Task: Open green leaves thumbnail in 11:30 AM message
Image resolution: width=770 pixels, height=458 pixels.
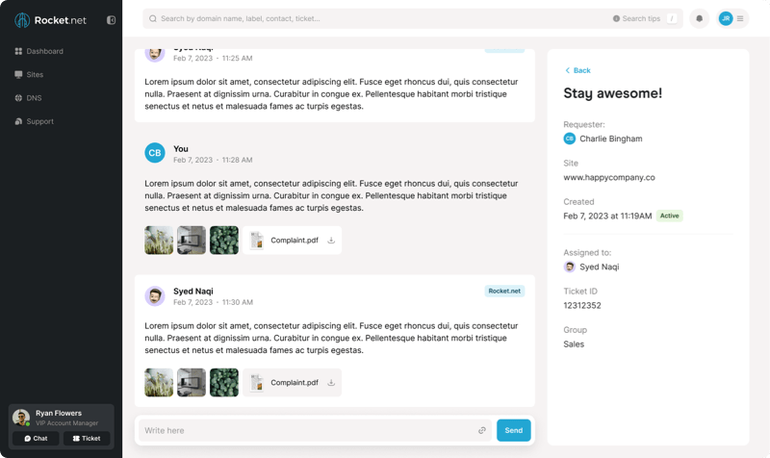Action: pyautogui.click(x=224, y=382)
